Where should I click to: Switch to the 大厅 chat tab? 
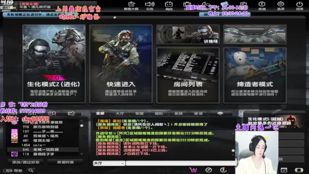(120, 113)
